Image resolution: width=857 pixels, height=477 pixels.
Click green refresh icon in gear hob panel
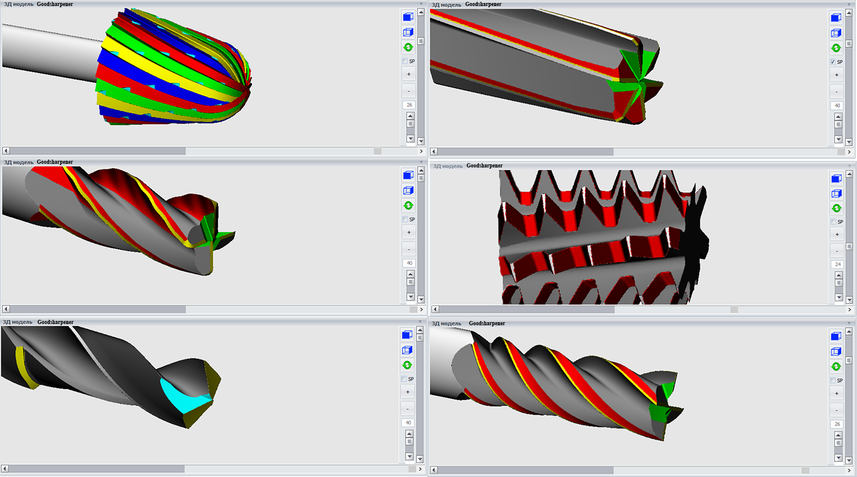[836, 208]
